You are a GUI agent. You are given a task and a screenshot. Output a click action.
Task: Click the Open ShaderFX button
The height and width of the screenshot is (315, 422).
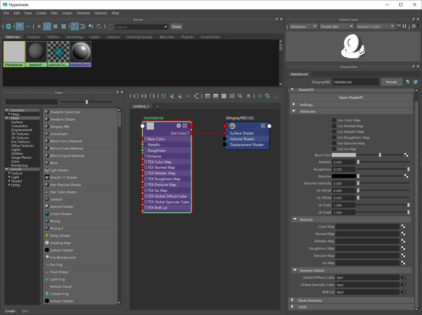(x=351, y=98)
